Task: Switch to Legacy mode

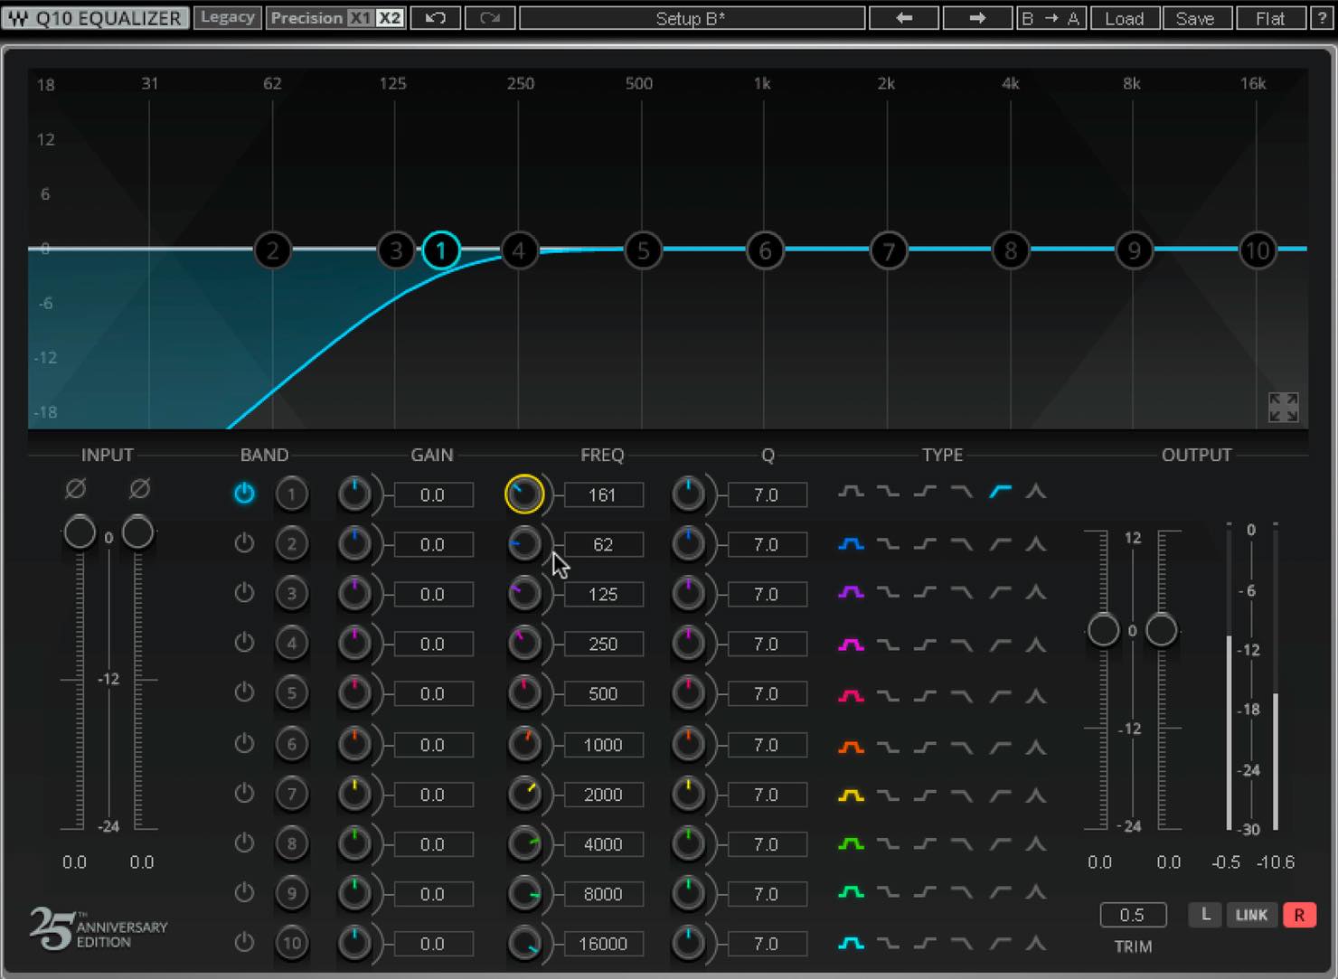Action: coord(227,17)
